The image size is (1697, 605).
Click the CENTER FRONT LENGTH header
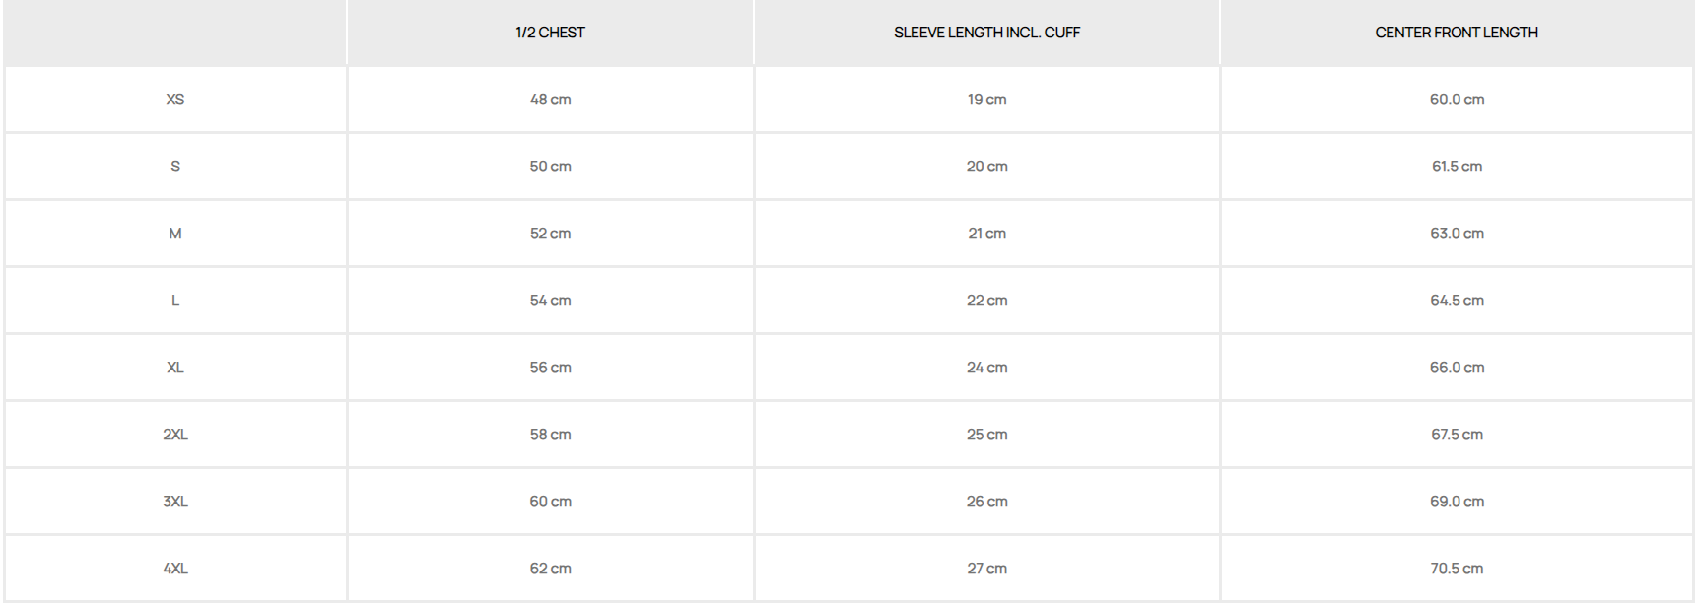pyautogui.click(x=1456, y=33)
